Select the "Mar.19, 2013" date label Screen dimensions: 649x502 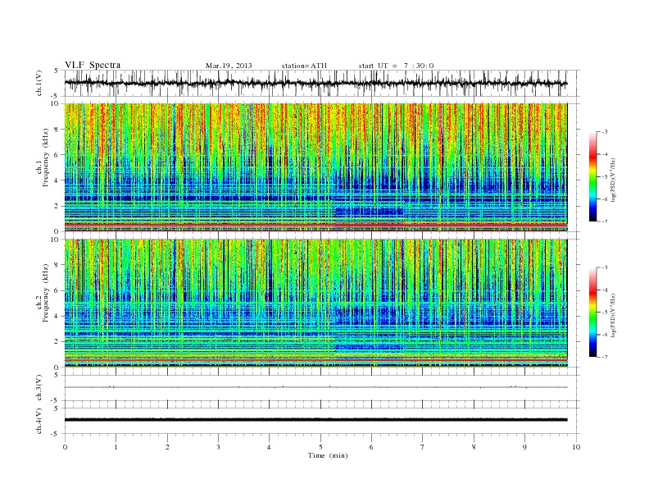(229, 66)
